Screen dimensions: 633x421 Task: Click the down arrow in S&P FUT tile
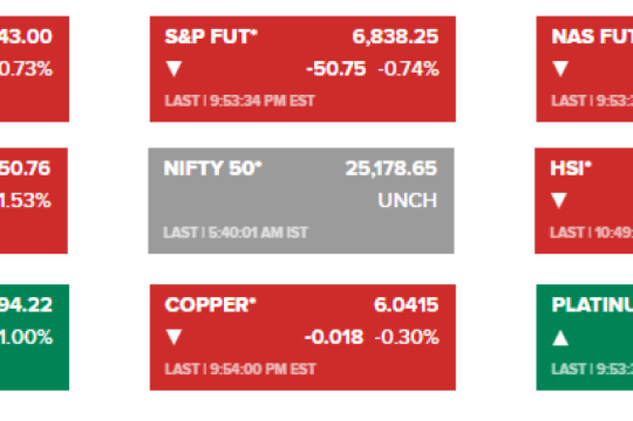pyautogui.click(x=173, y=70)
